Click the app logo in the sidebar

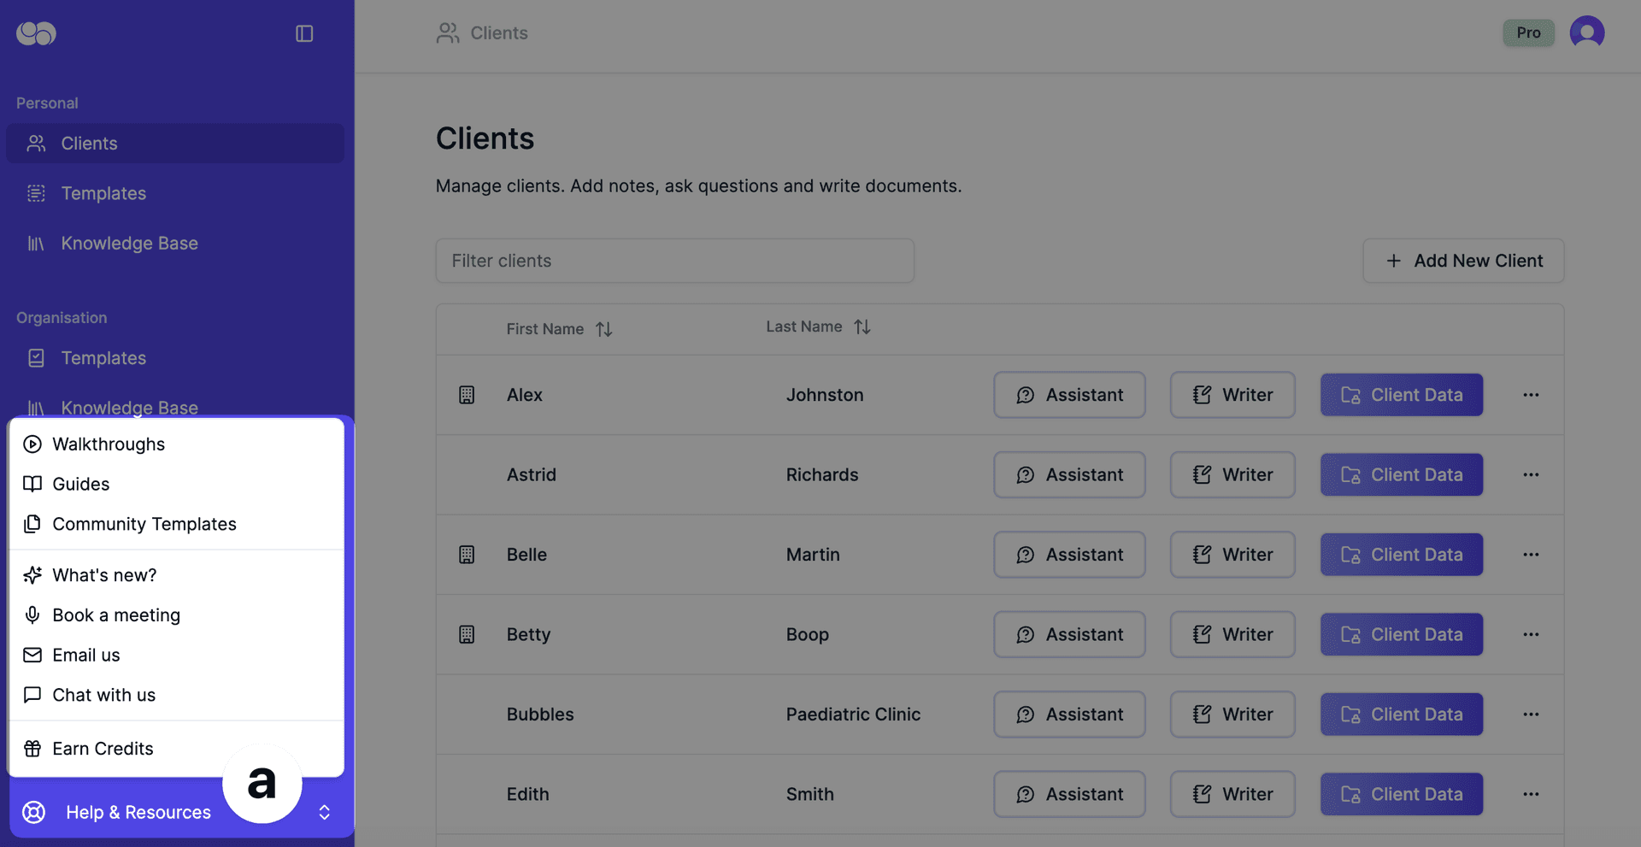pyautogui.click(x=36, y=33)
